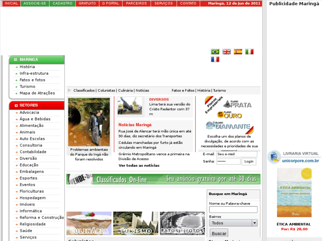Click the Buscar button

219,233
